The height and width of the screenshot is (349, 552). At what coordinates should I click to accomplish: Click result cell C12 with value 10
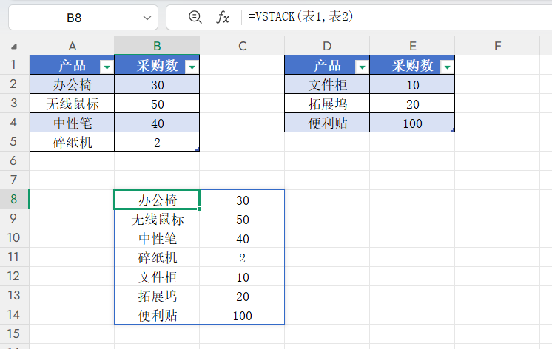point(242,277)
